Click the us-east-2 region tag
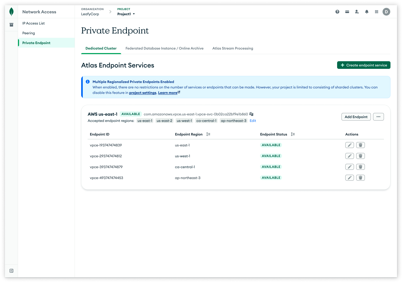403x283 pixels. pos(164,121)
